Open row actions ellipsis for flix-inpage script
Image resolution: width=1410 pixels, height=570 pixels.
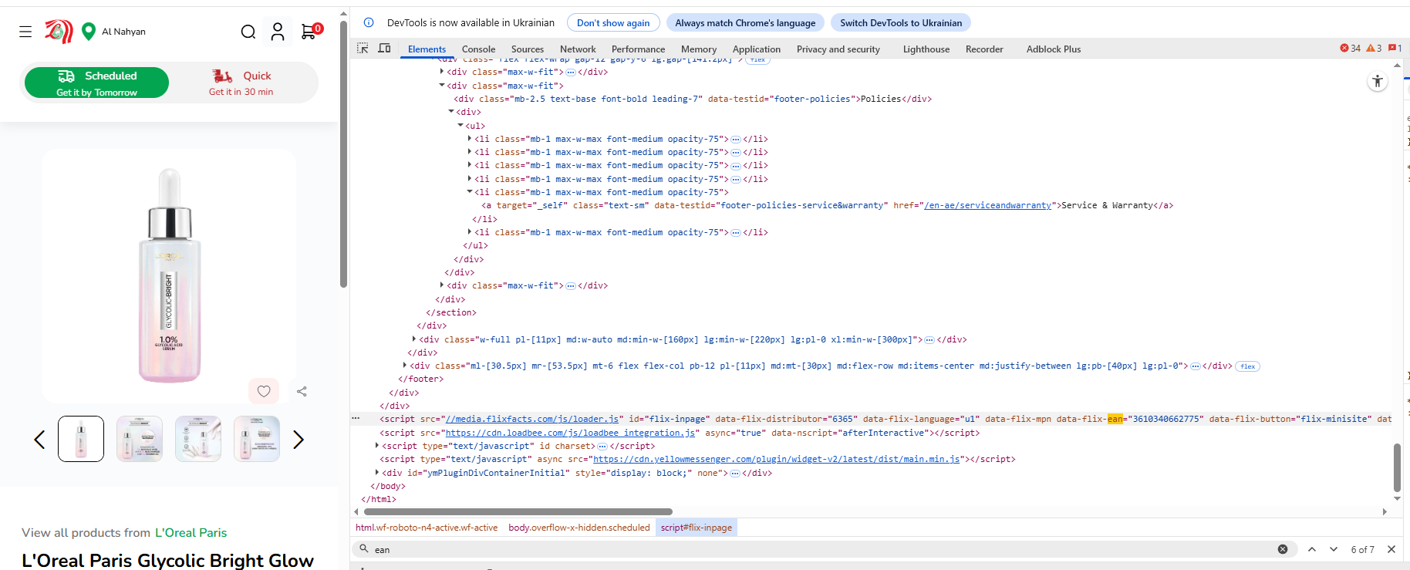356,419
